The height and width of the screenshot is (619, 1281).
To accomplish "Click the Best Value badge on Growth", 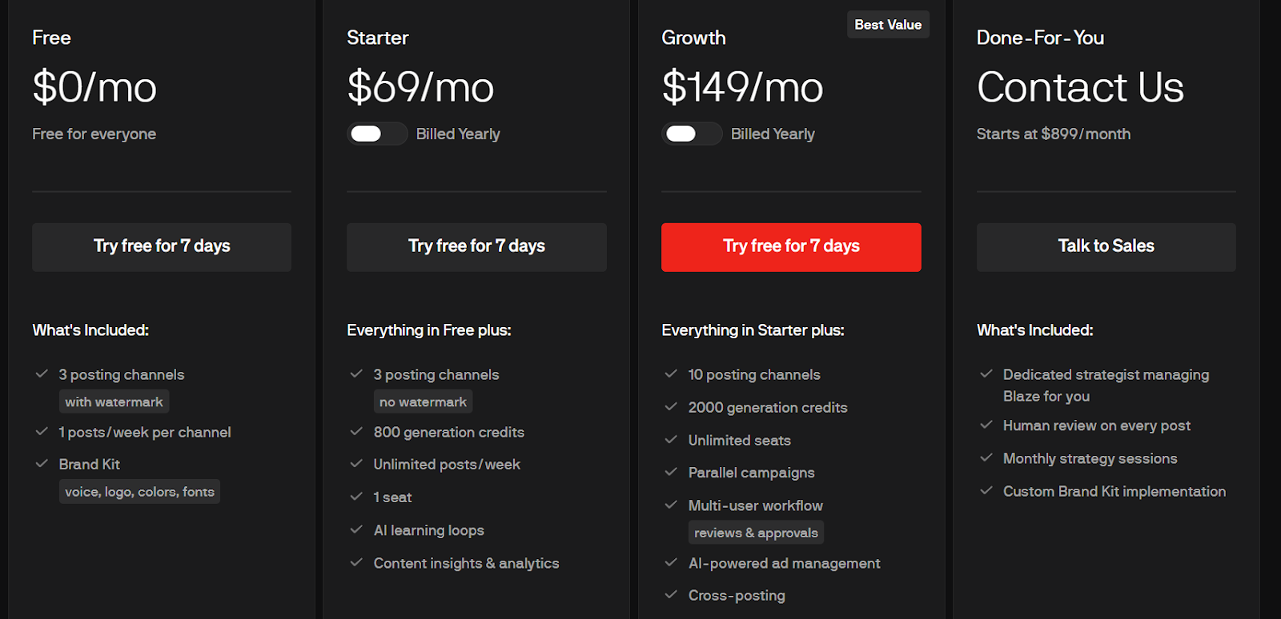I will pyautogui.click(x=888, y=24).
